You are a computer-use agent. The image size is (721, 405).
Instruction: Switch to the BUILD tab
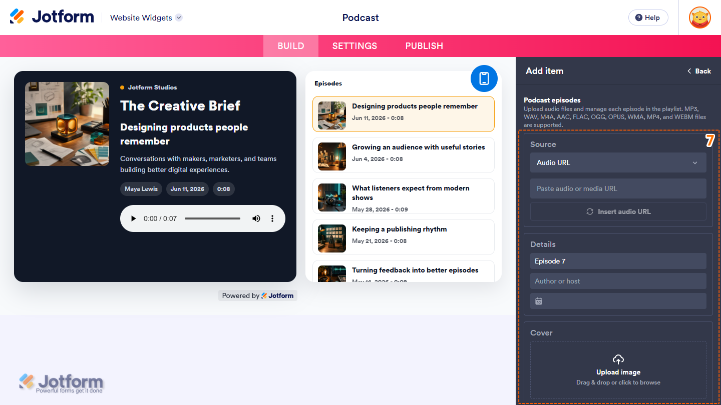pyautogui.click(x=291, y=46)
